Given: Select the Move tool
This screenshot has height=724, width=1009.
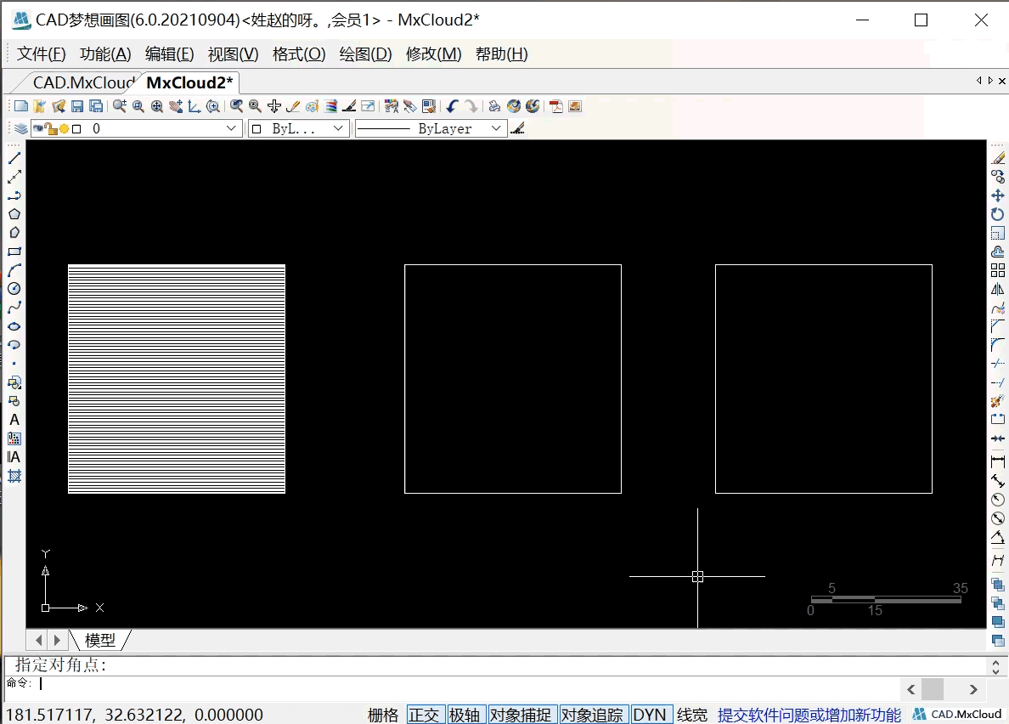Looking at the screenshot, I should 998,196.
